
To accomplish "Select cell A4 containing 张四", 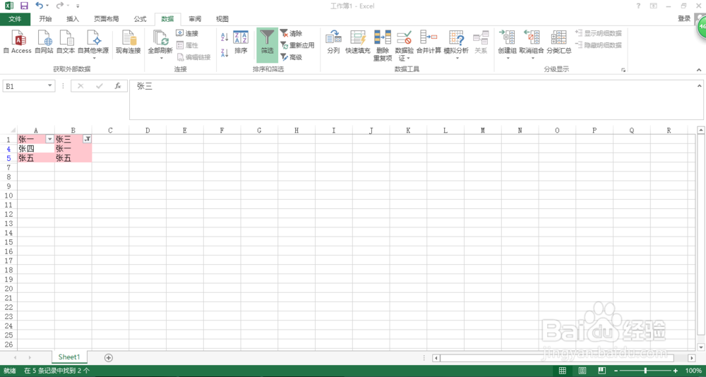I will click(x=36, y=148).
